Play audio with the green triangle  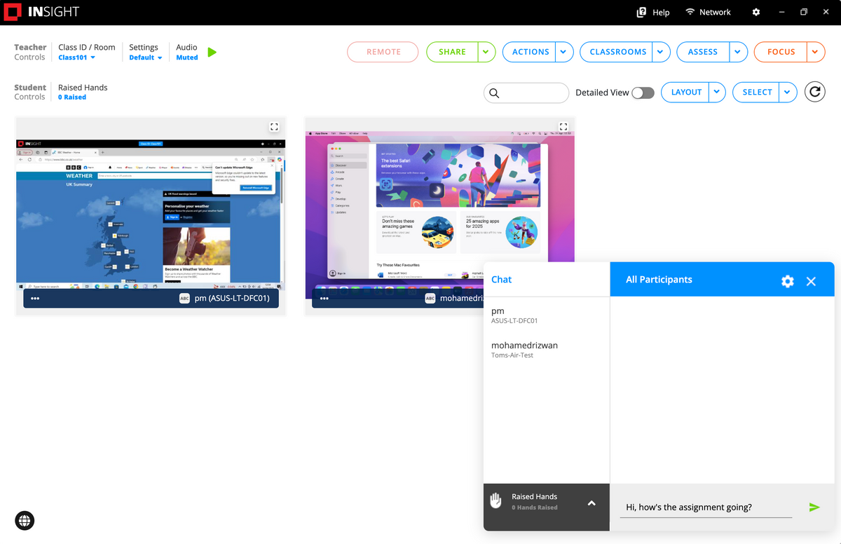[212, 52]
